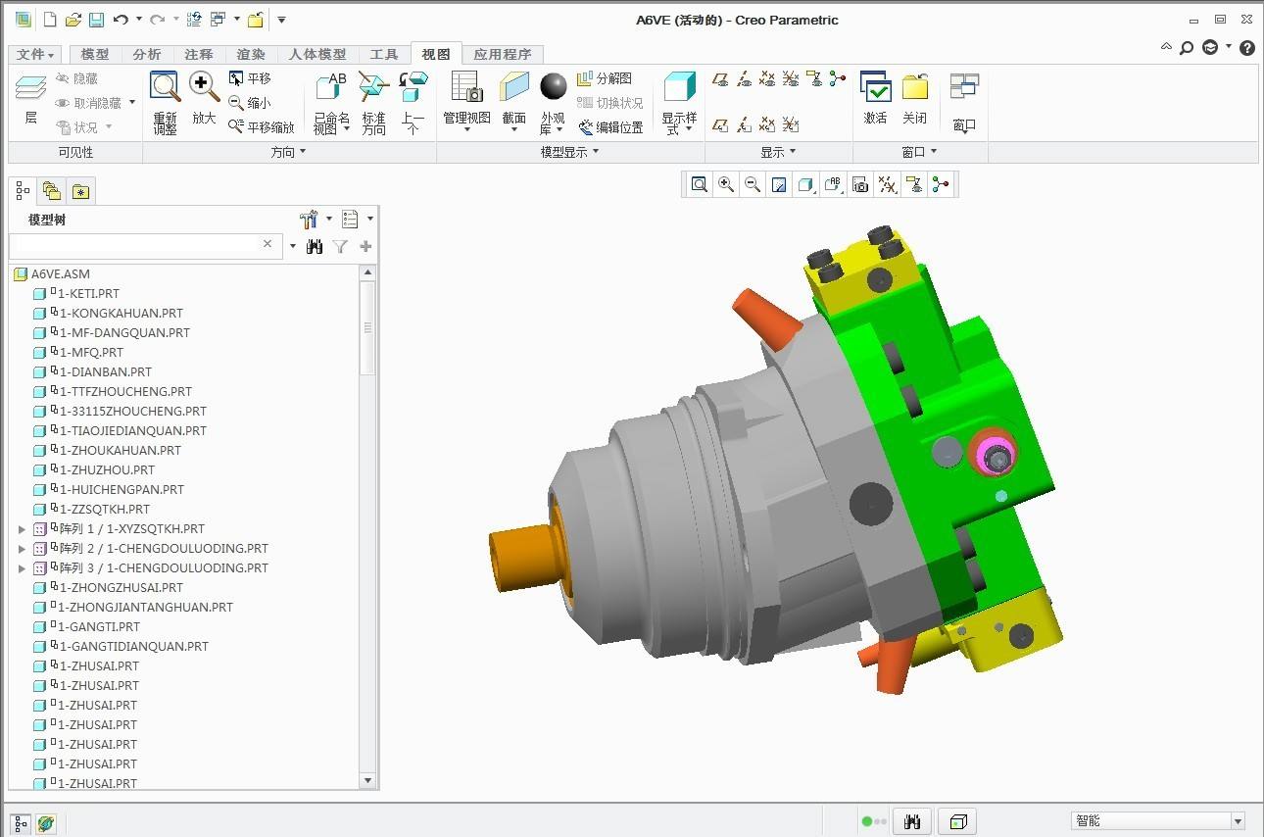Click the 编辑位置 button
The height and width of the screenshot is (837, 1264).
(610, 126)
